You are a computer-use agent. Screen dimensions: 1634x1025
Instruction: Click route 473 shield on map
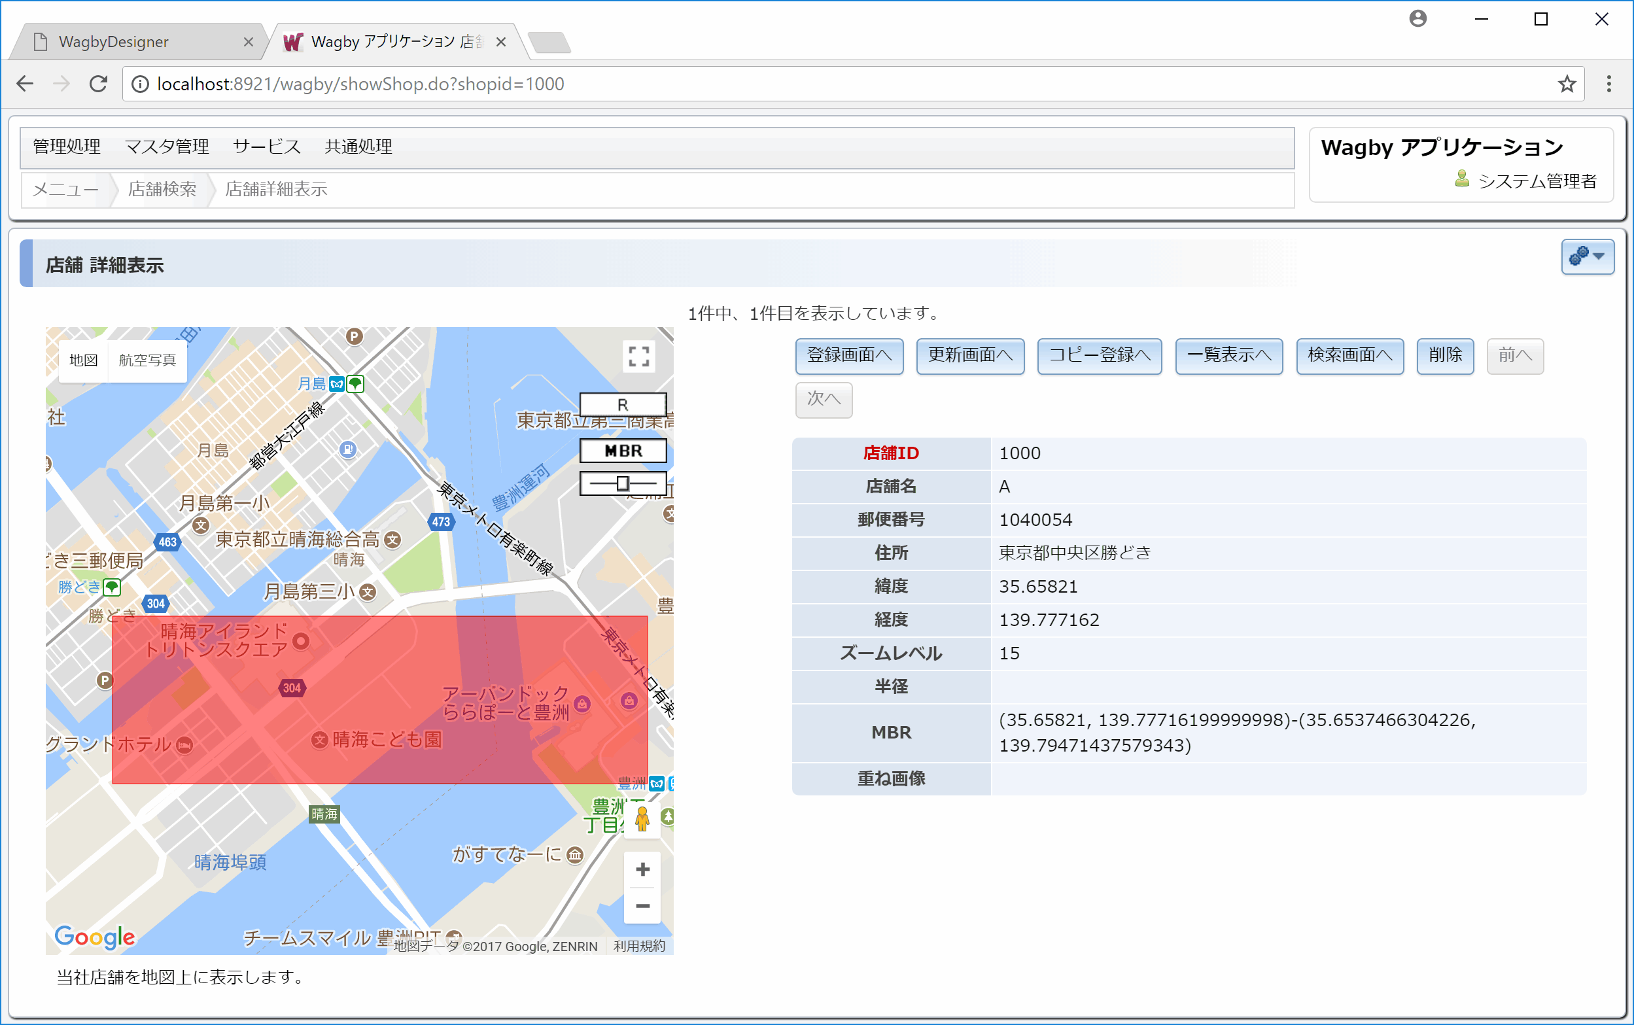click(x=440, y=521)
